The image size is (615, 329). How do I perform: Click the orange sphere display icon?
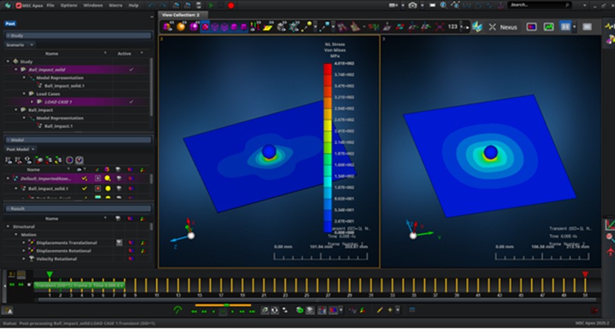(x=181, y=27)
